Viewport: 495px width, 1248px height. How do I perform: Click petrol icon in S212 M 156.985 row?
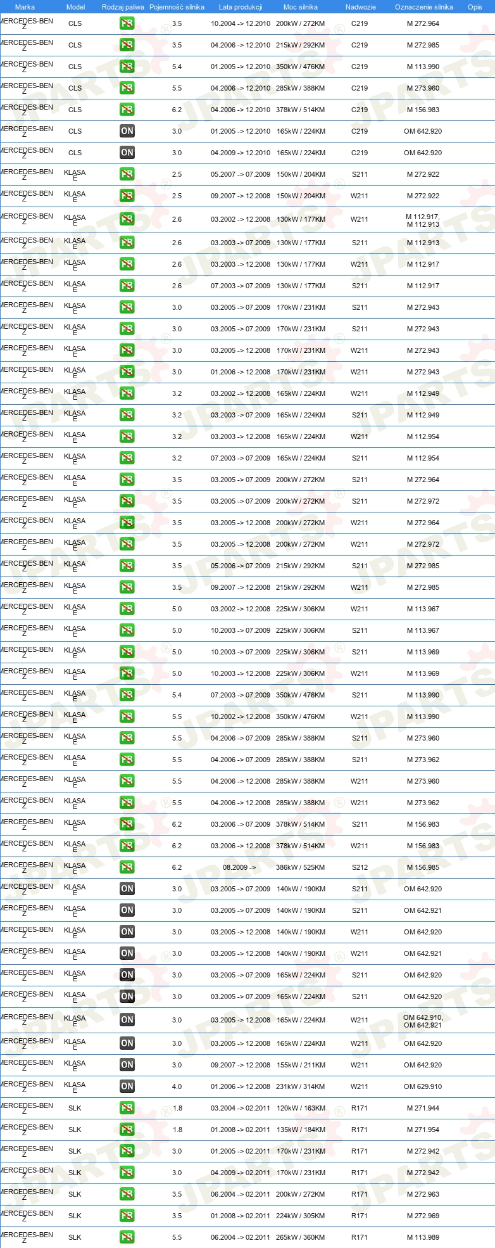(x=127, y=867)
